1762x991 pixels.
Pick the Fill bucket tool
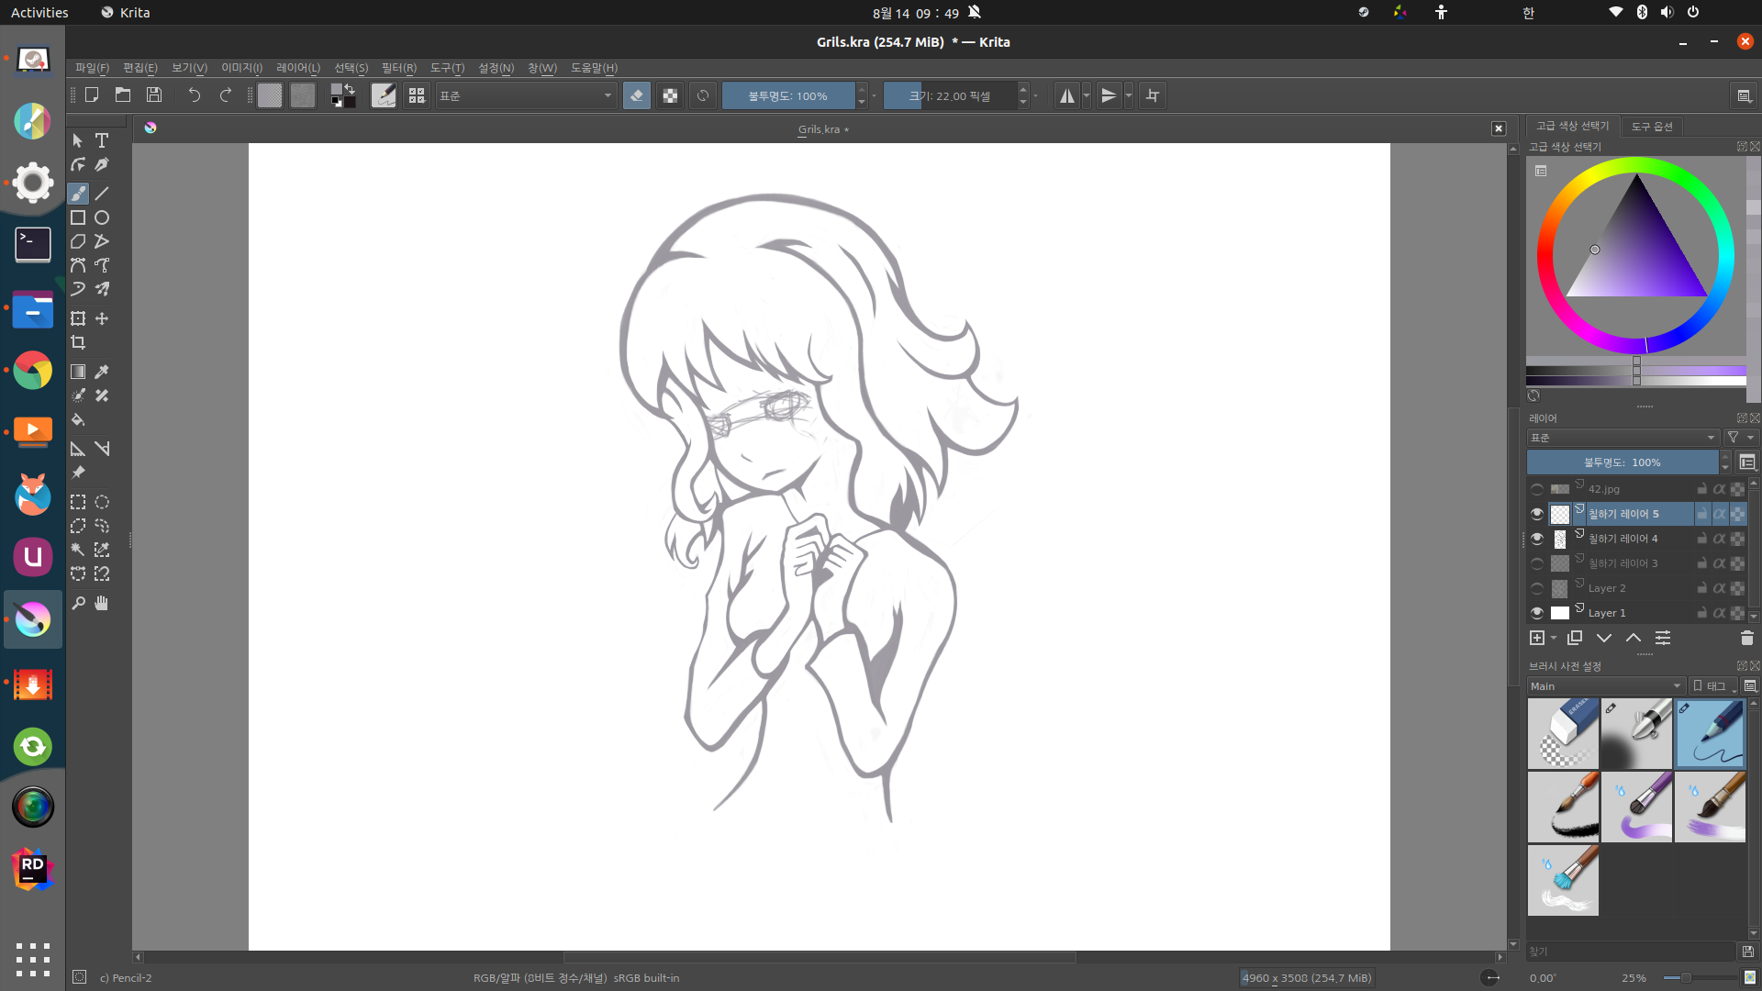pyautogui.click(x=78, y=419)
